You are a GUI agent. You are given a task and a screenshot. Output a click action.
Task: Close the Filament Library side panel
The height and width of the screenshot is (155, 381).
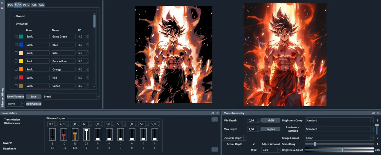pos(2,3)
